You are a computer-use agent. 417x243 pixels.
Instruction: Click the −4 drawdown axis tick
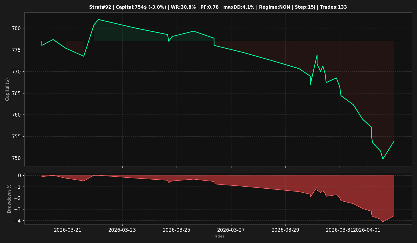17,221
